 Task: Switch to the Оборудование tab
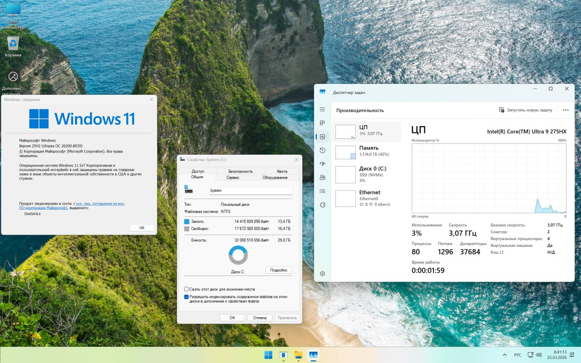coord(275,177)
